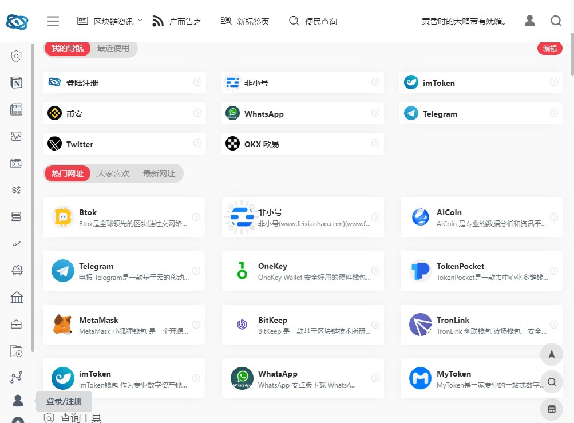Image resolution: width=574 pixels, height=423 pixels.
Task: Open search via the header magnifier icon
Action: click(x=556, y=21)
